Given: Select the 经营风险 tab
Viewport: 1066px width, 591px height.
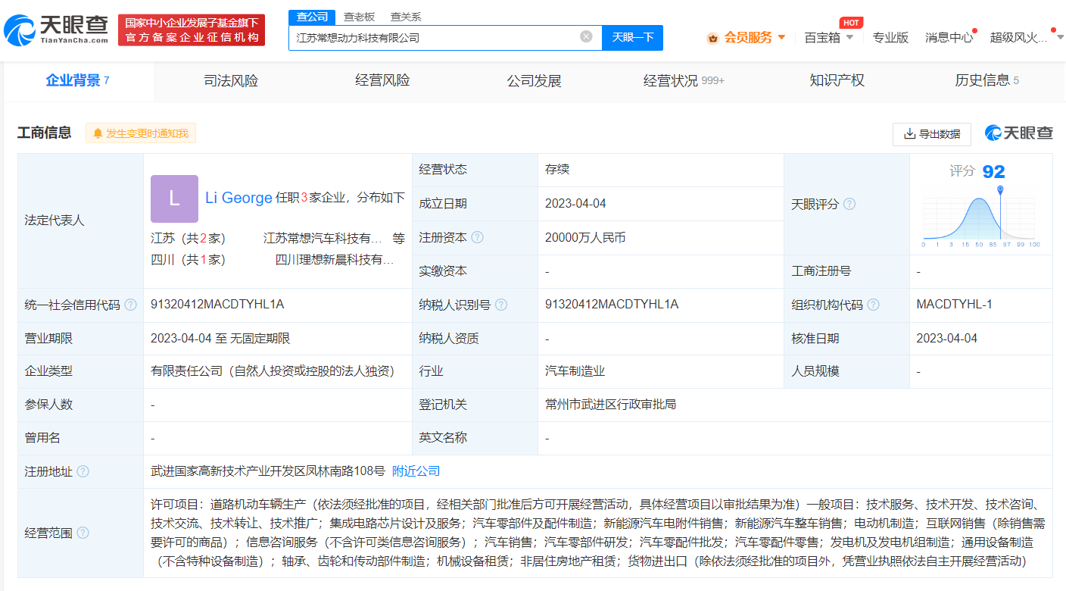Looking at the screenshot, I should click(x=382, y=80).
